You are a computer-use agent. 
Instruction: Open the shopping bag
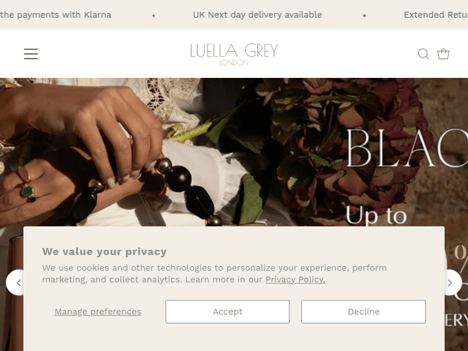(444, 54)
